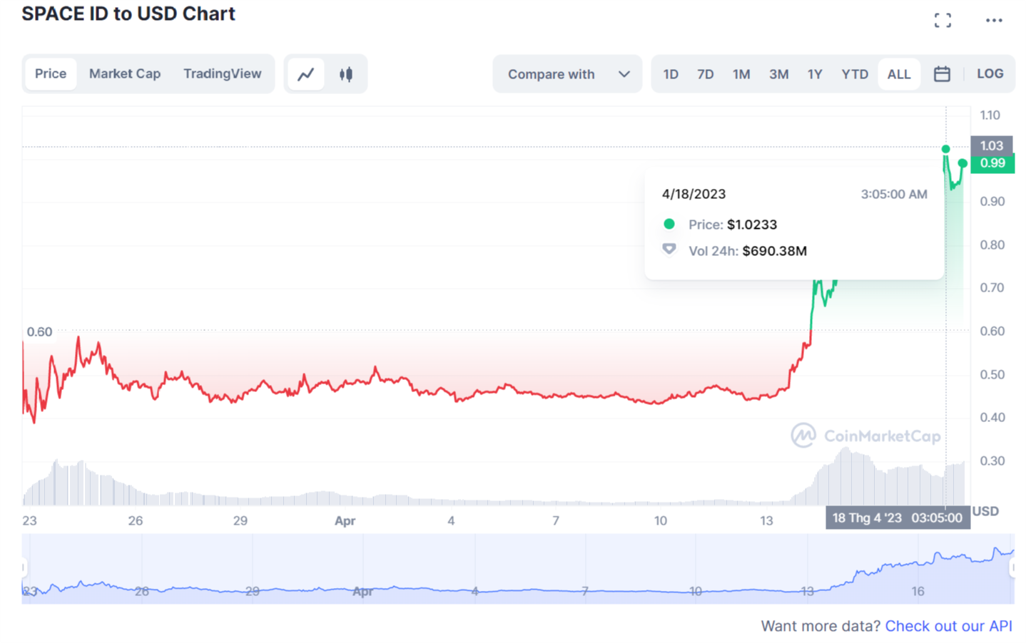Select the 1M time range
The height and width of the screenshot is (643, 1026).
[741, 74]
